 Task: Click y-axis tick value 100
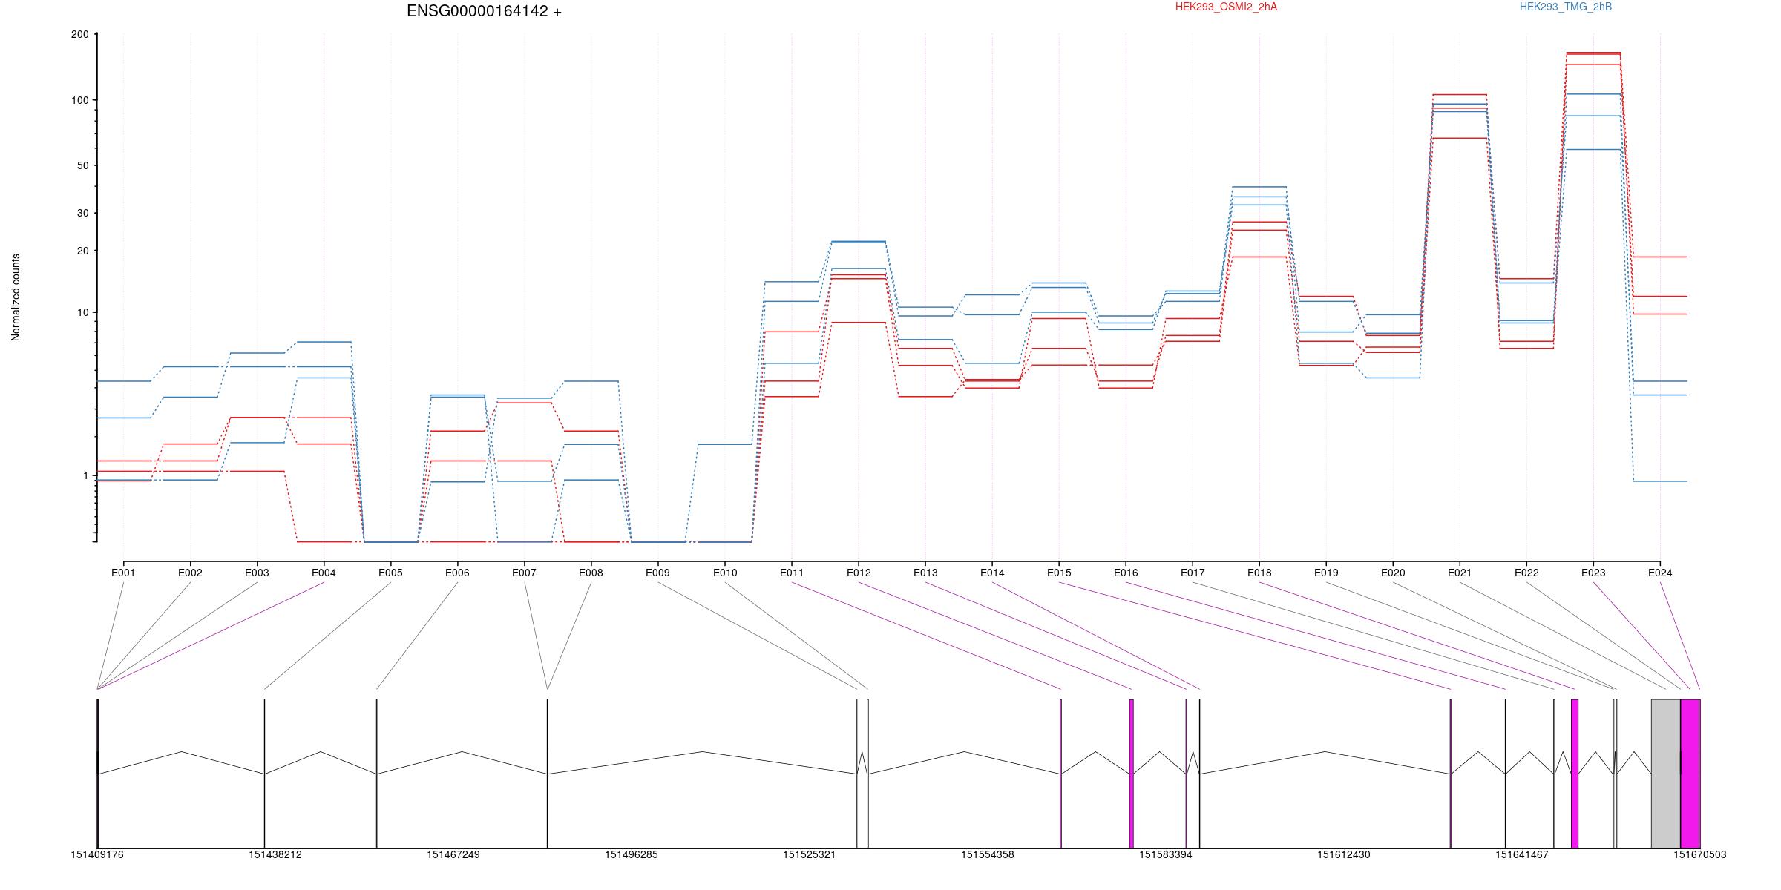[80, 100]
